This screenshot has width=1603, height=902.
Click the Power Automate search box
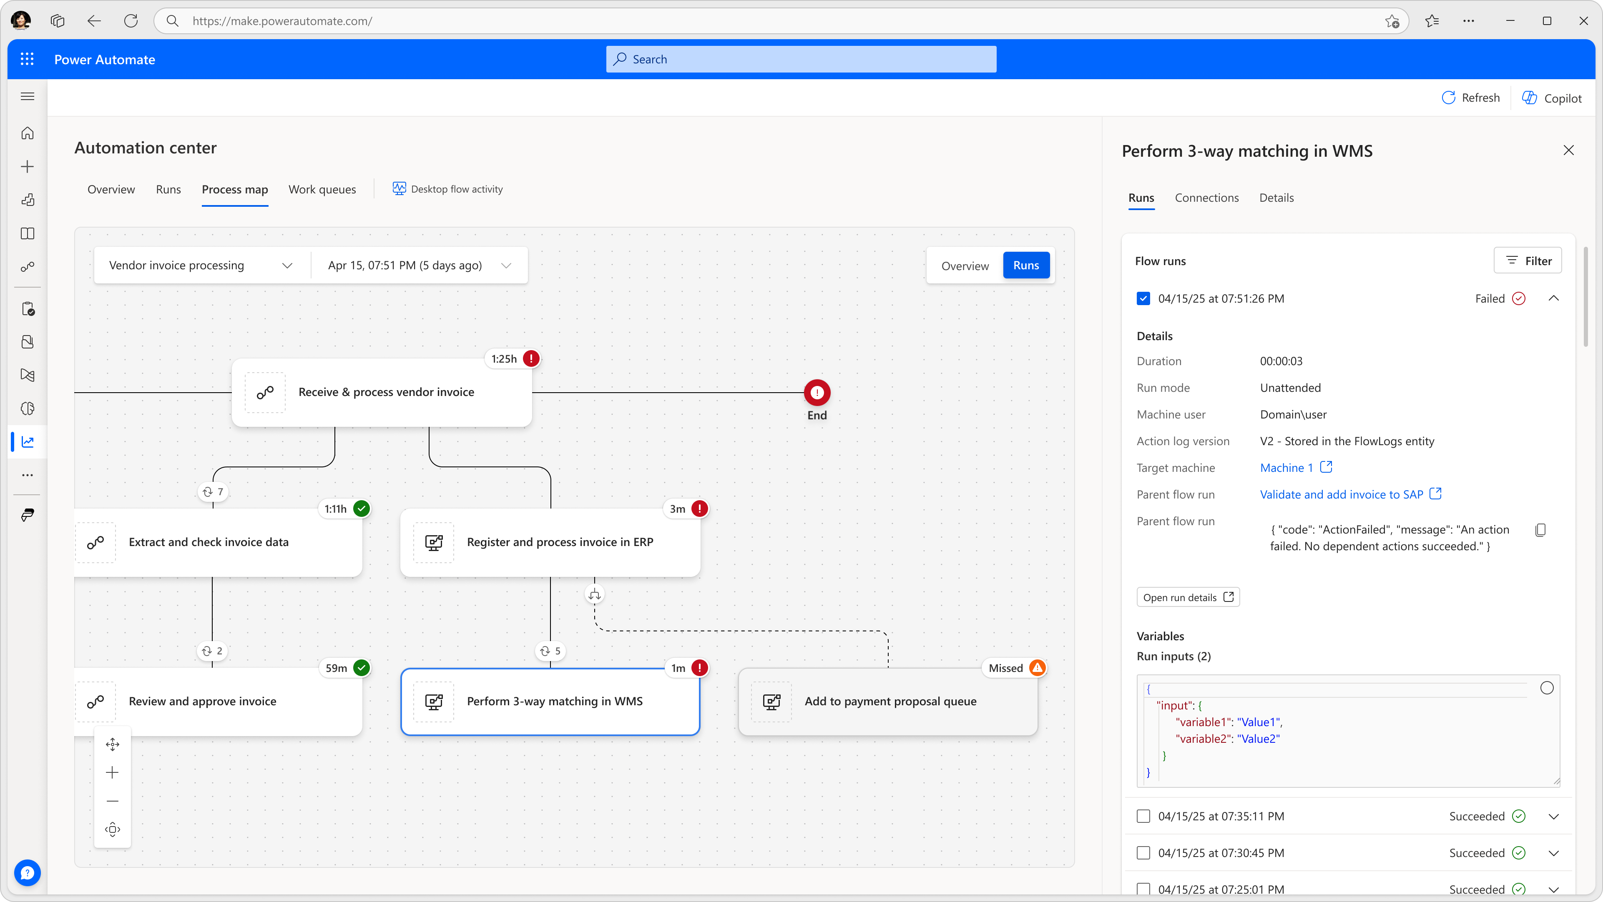tap(801, 59)
